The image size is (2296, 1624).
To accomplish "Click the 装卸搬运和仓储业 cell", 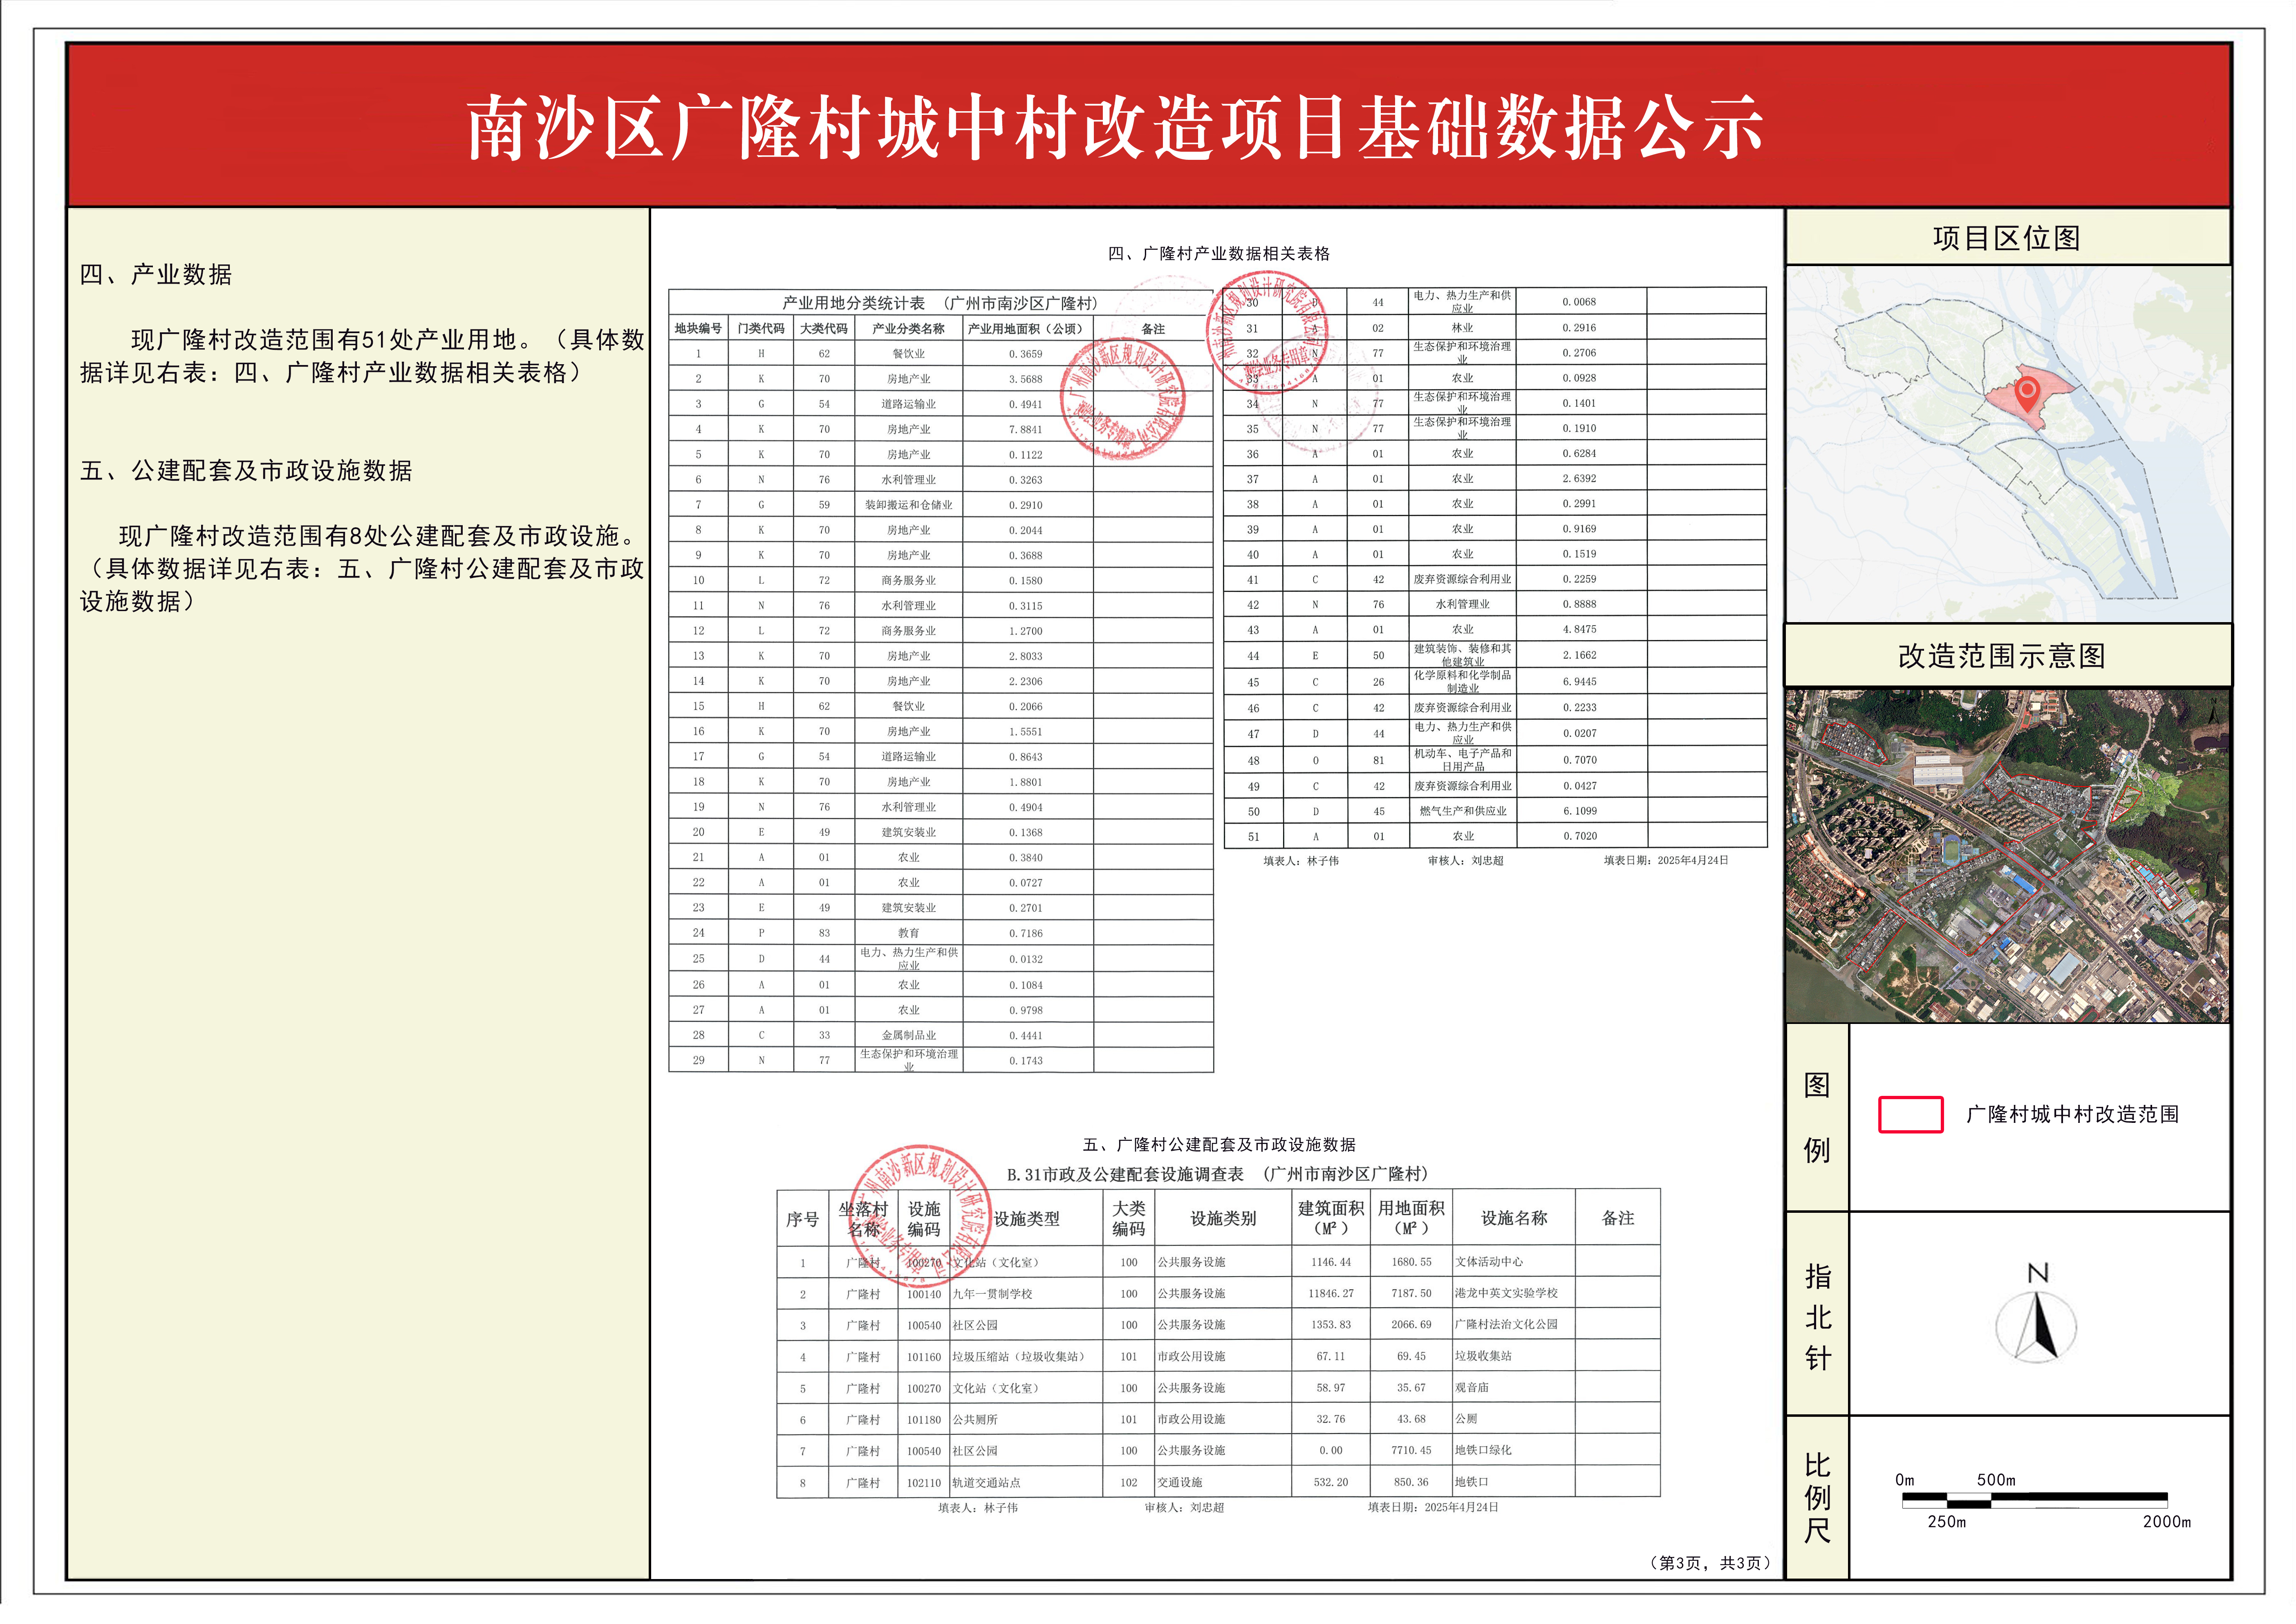I will (908, 505).
